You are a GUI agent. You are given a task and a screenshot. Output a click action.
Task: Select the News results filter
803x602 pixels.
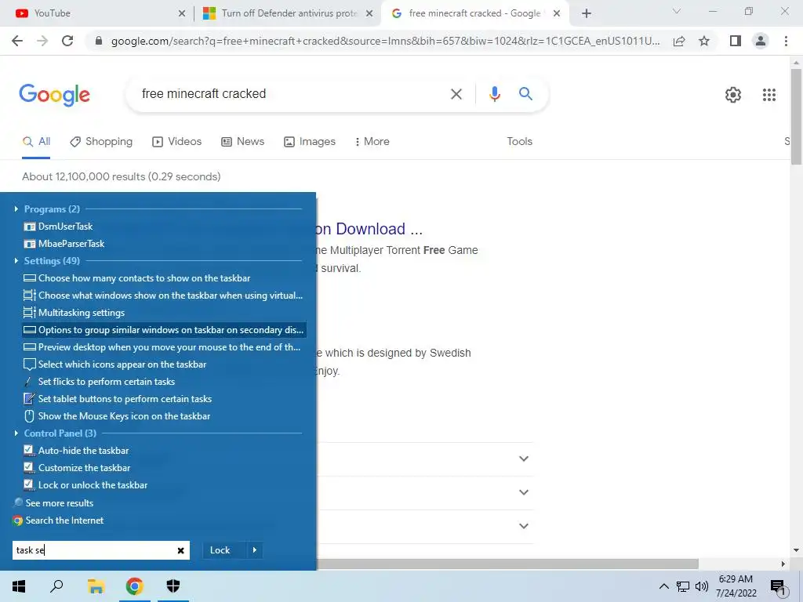pyautogui.click(x=242, y=142)
